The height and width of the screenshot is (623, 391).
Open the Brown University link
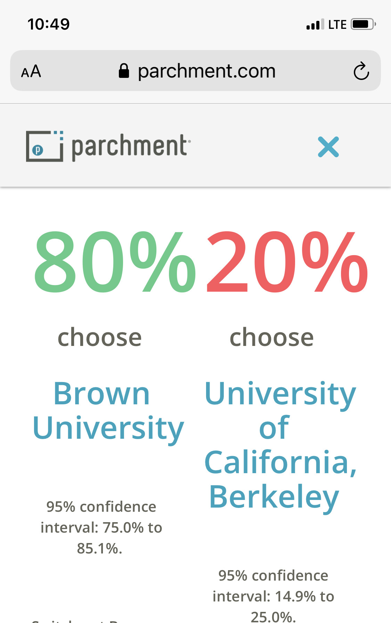coord(108,411)
